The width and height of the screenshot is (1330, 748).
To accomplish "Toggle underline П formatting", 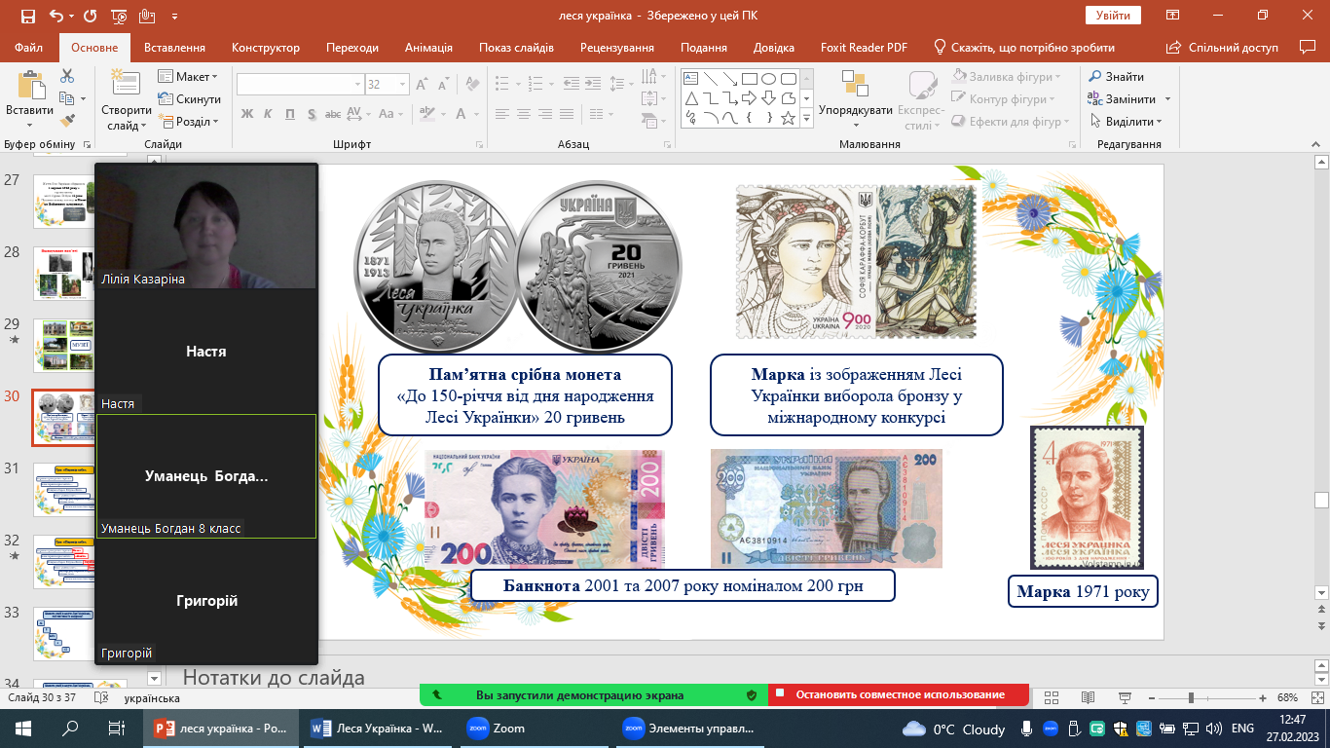I will point(289,114).
